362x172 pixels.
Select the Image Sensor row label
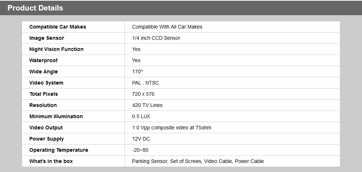[x=47, y=38]
